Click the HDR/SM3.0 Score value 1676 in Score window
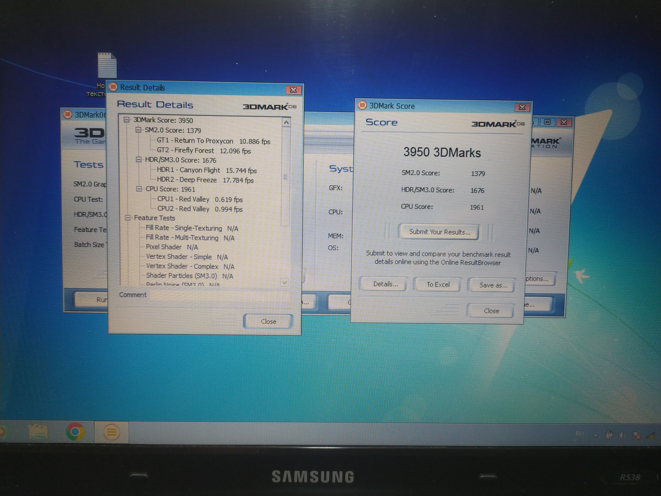The image size is (661, 496). tap(477, 190)
